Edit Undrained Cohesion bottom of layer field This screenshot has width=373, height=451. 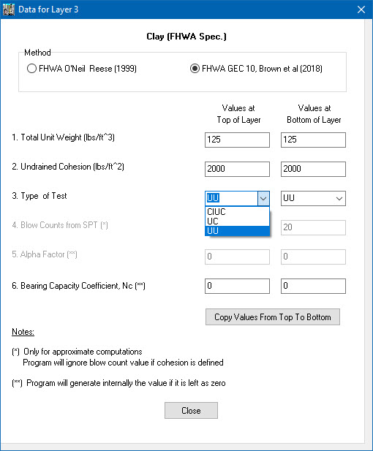(313, 169)
